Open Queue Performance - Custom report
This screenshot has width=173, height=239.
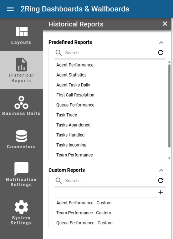point(84,223)
